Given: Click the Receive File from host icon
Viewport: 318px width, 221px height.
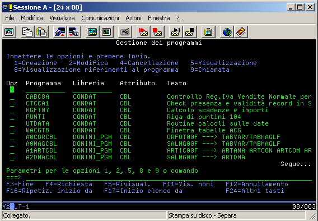Looking at the screenshot, I should 74,32.
